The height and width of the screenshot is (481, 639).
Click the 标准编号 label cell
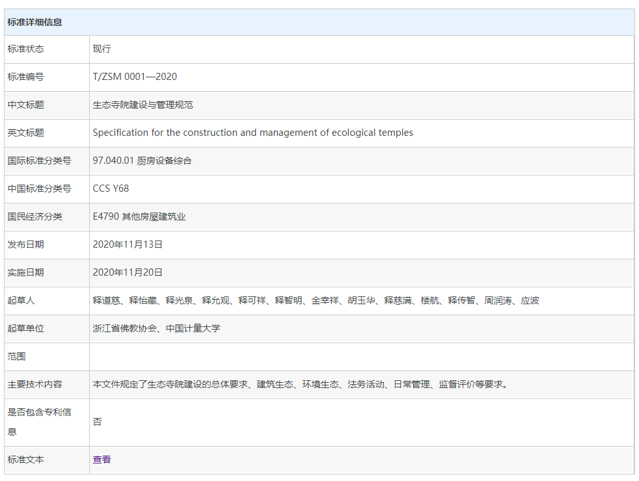point(47,77)
